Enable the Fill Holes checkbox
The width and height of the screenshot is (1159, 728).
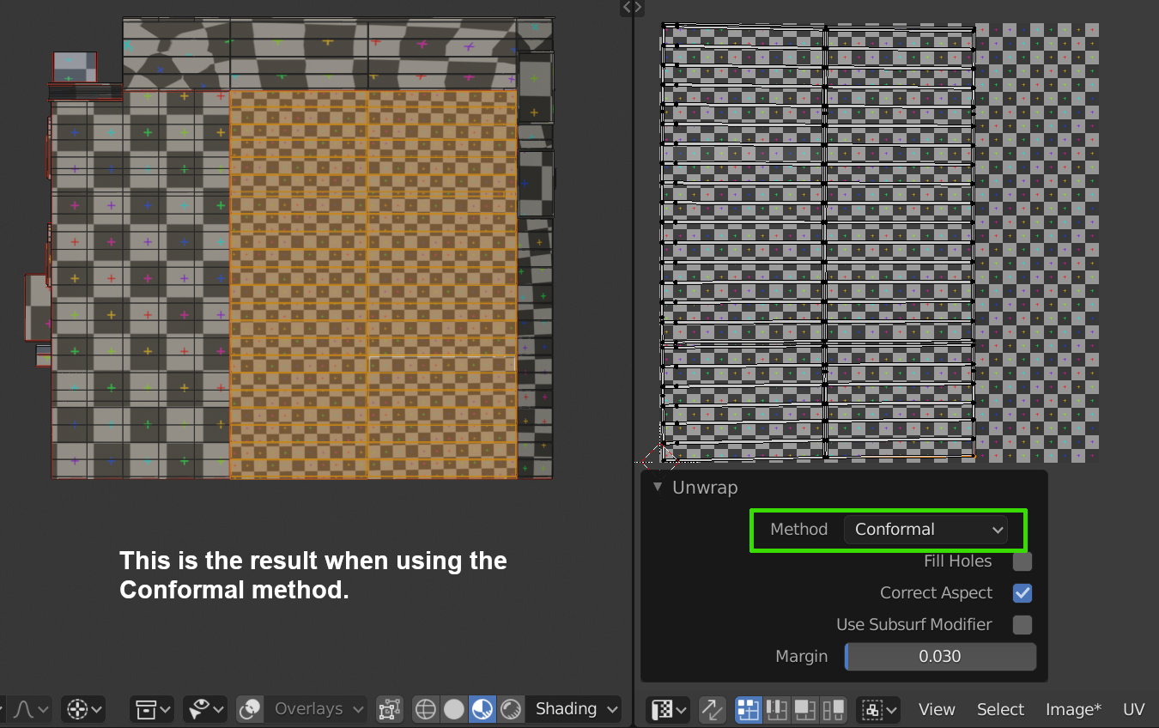point(1022,561)
